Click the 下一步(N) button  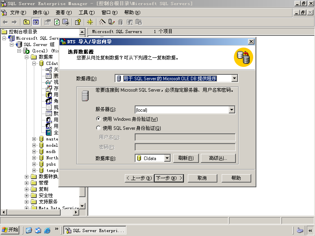click(x=169, y=178)
